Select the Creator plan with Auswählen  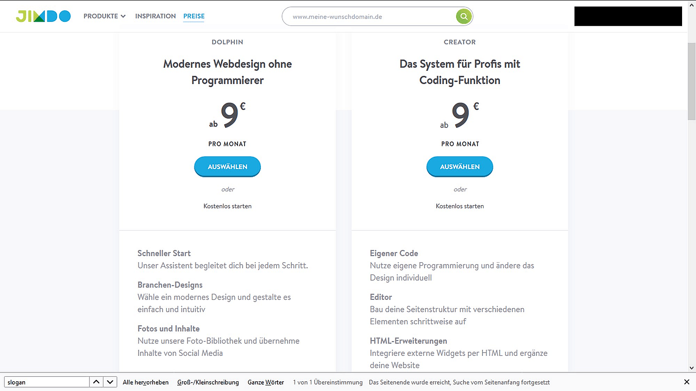coord(460,167)
